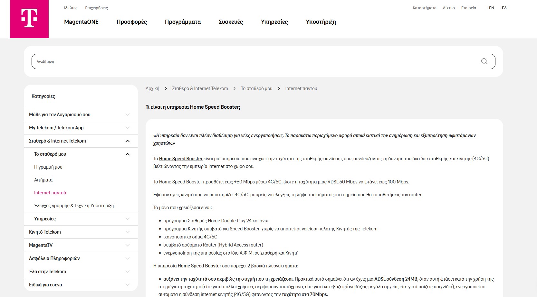537x297 pixels.
Task: Click the Κατηγορίες sidebar heading
Action: tap(43, 96)
